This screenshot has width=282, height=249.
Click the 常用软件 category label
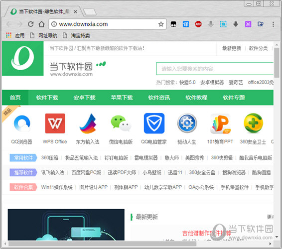(x=23, y=158)
